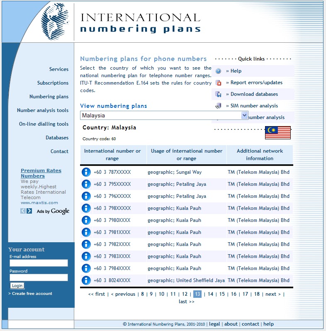Open Contact in the side menu
326x331 pixels.
(60, 151)
